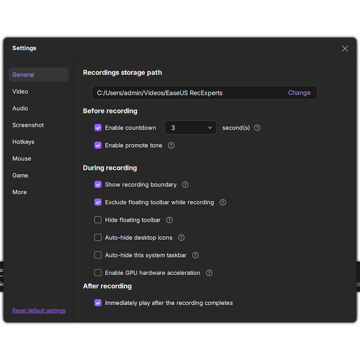Image resolution: width=360 pixels, height=360 pixels.
Task: Enable the Hide floating toolbar checkbox
Action: pyautogui.click(x=98, y=220)
